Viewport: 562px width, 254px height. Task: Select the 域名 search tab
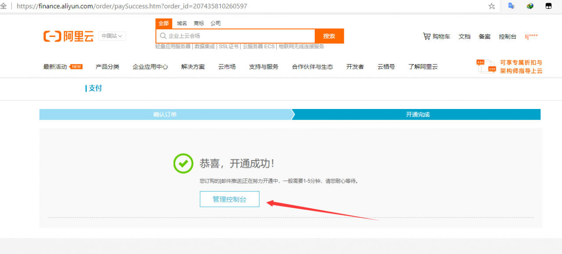(182, 23)
